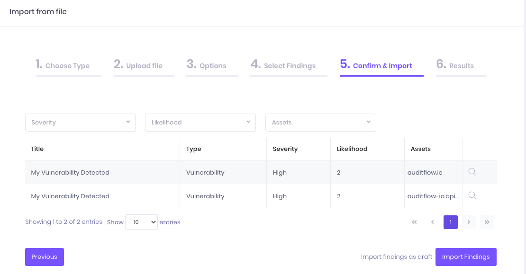Open the Severity filter dropdown
Viewport: 526px width, 274px height.
pyautogui.click(x=80, y=123)
